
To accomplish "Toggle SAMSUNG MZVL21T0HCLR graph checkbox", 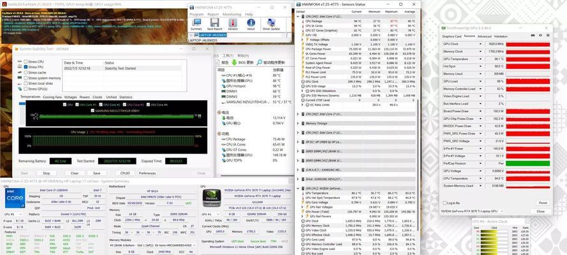I will click(93, 110).
